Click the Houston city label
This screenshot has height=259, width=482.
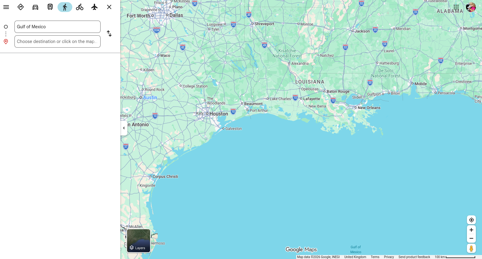click(219, 114)
